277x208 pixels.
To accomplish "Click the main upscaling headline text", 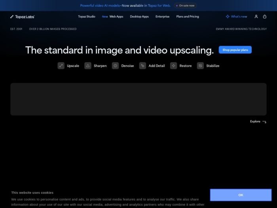I will (x=120, y=50).
